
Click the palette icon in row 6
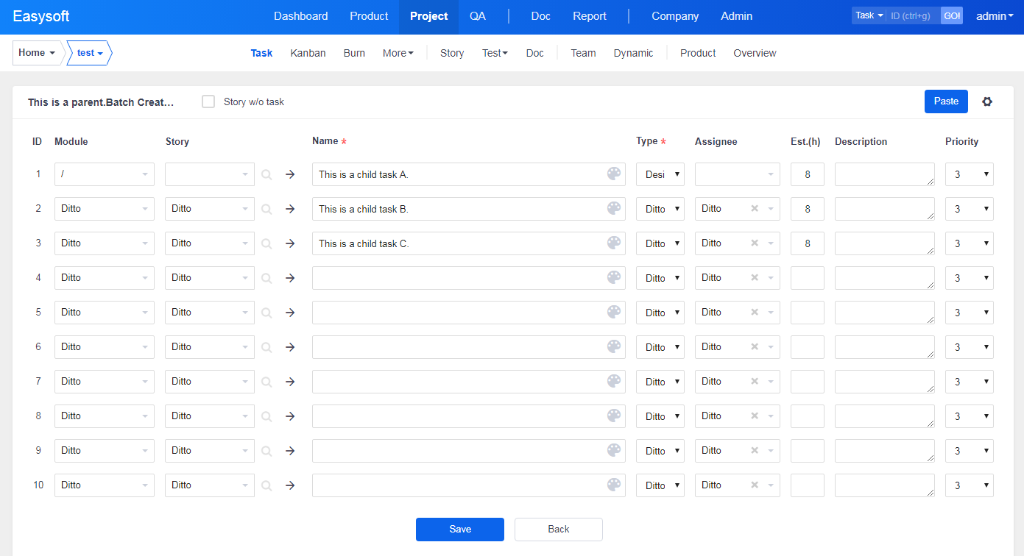click(x=614, y=346)
